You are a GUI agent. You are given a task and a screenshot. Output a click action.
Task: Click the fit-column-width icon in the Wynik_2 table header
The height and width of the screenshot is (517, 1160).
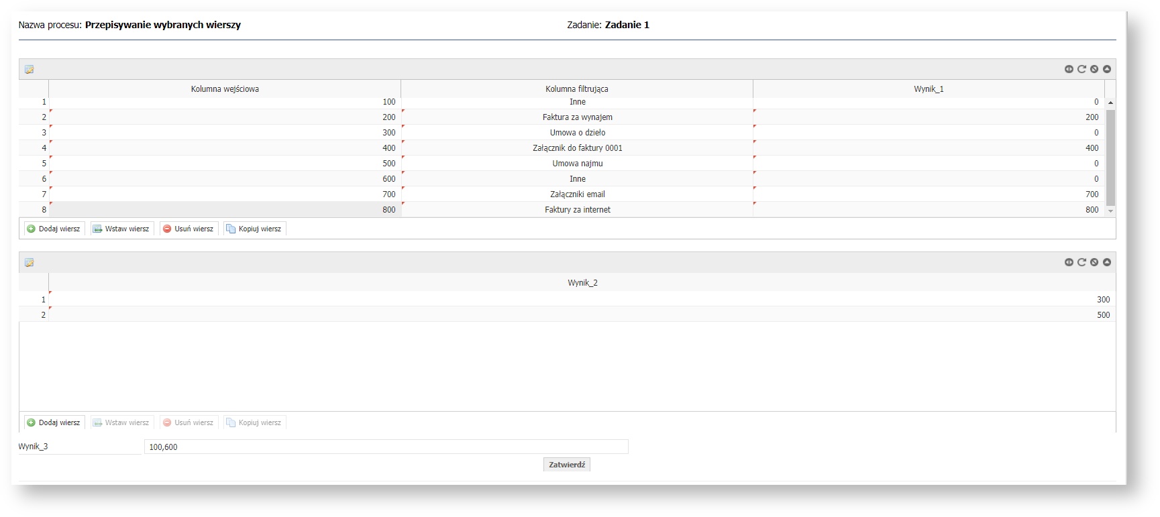[1069, 262]
